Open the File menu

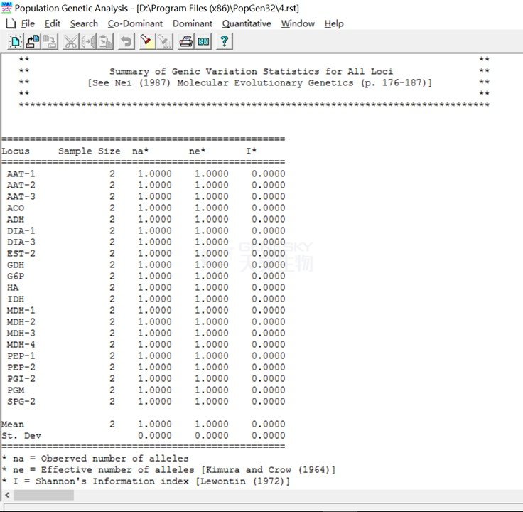(x=28, y=23)
